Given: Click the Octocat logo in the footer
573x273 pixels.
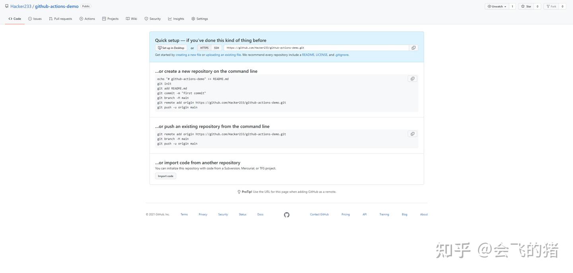Looking at the screenshot, I should click(286, 215).
